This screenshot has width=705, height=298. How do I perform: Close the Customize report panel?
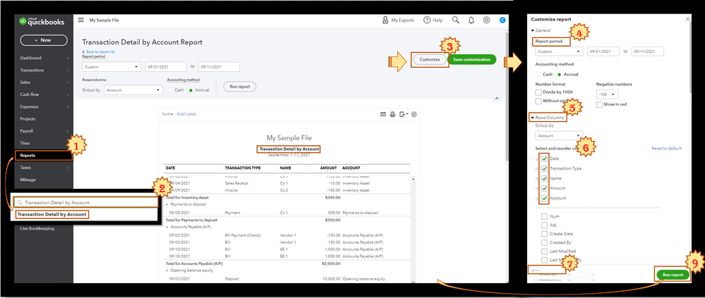(687, 19)
